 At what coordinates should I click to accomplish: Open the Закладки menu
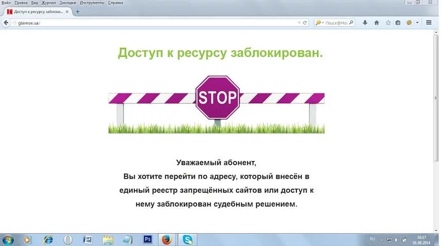[67, 3]
